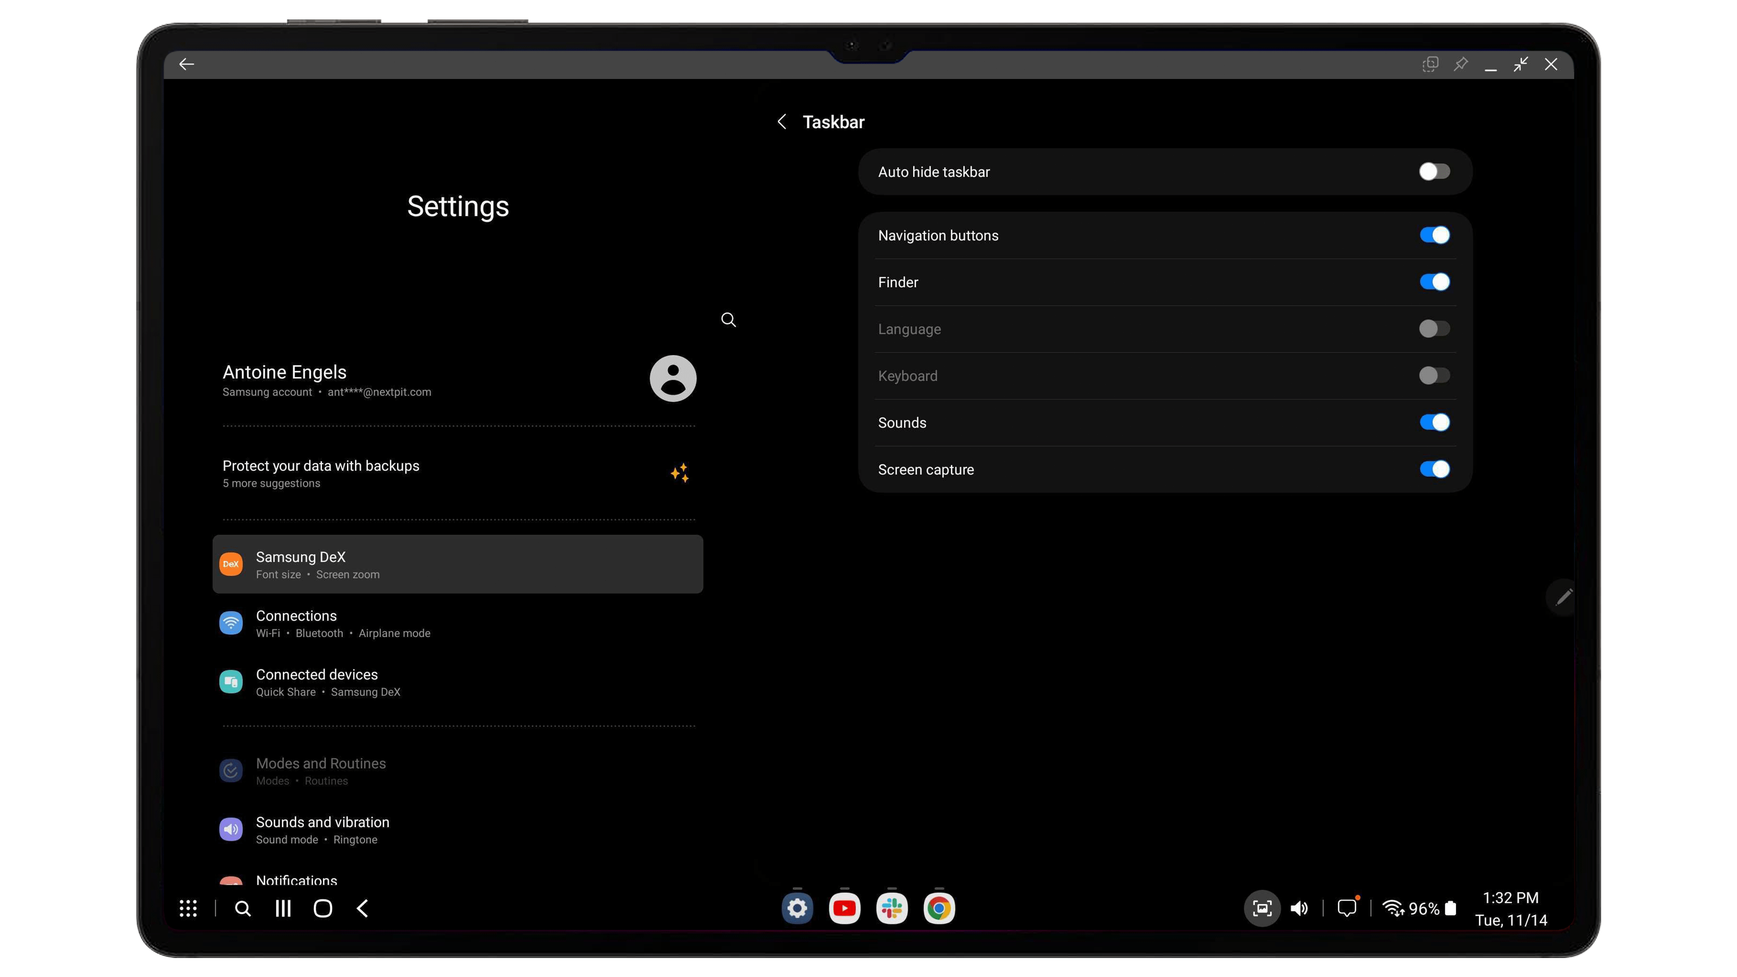This screenshot has height=977, width=1737.
Task: Disable the Navigation buttons toggle
Action: (1435, 235)
